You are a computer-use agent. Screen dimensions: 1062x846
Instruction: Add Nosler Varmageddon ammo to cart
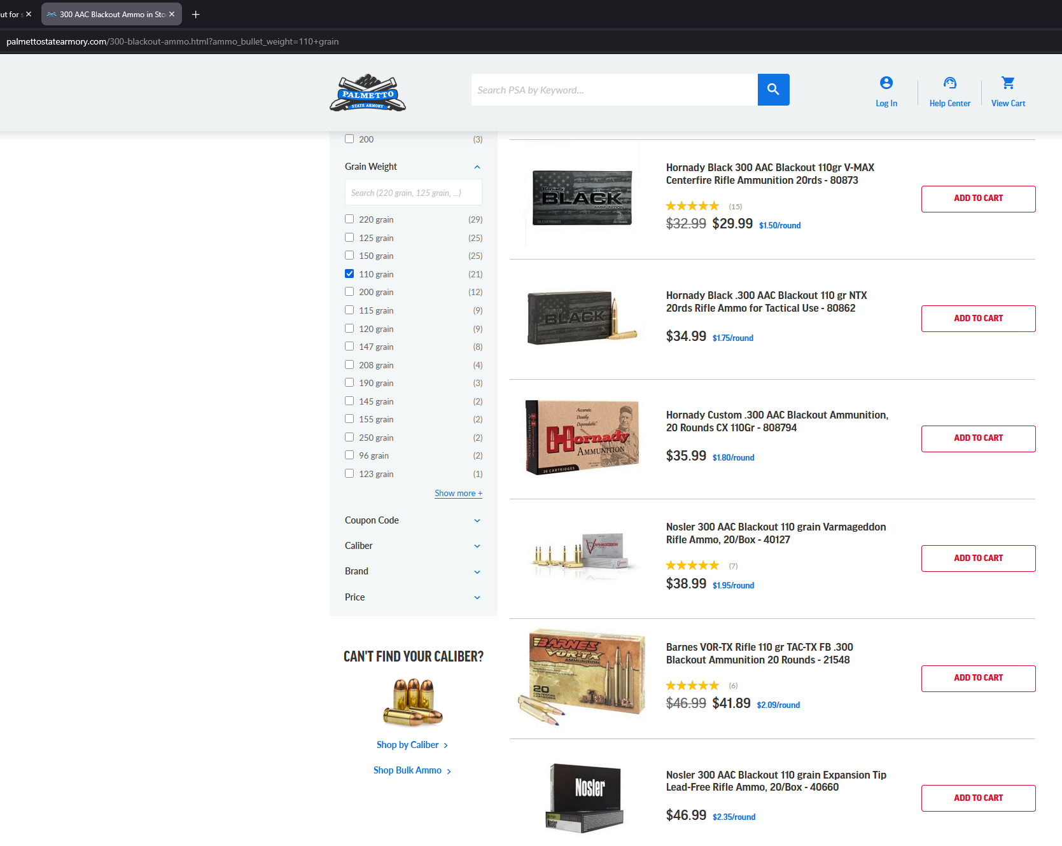[x=978, y=558]
